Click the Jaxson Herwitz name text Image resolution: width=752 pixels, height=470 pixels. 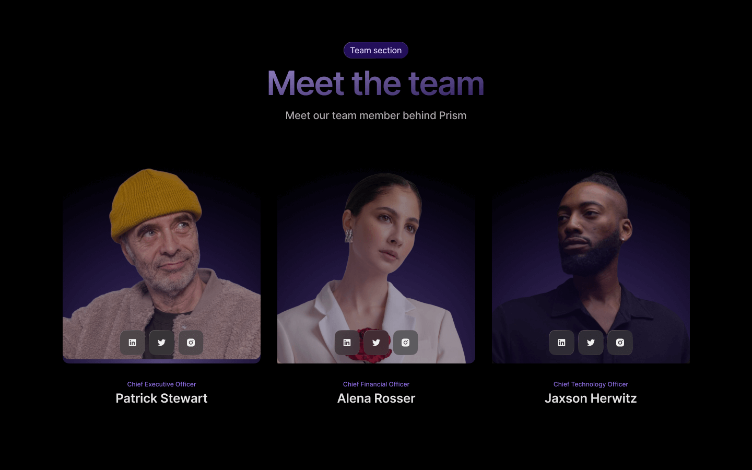(x=591, y=398)
